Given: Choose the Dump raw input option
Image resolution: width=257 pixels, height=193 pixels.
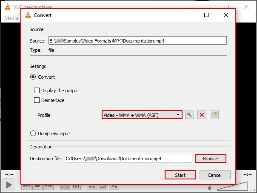Looking at the screenshot, I should pyautogui.click(x=33, y=133).
